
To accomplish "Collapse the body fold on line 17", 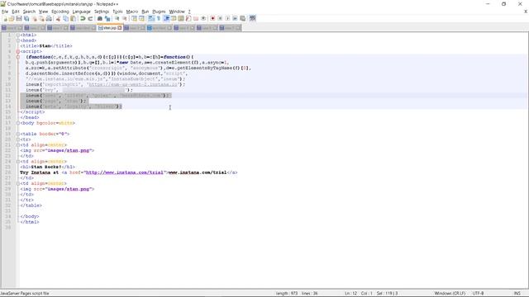I will click(x=18, y=123).
